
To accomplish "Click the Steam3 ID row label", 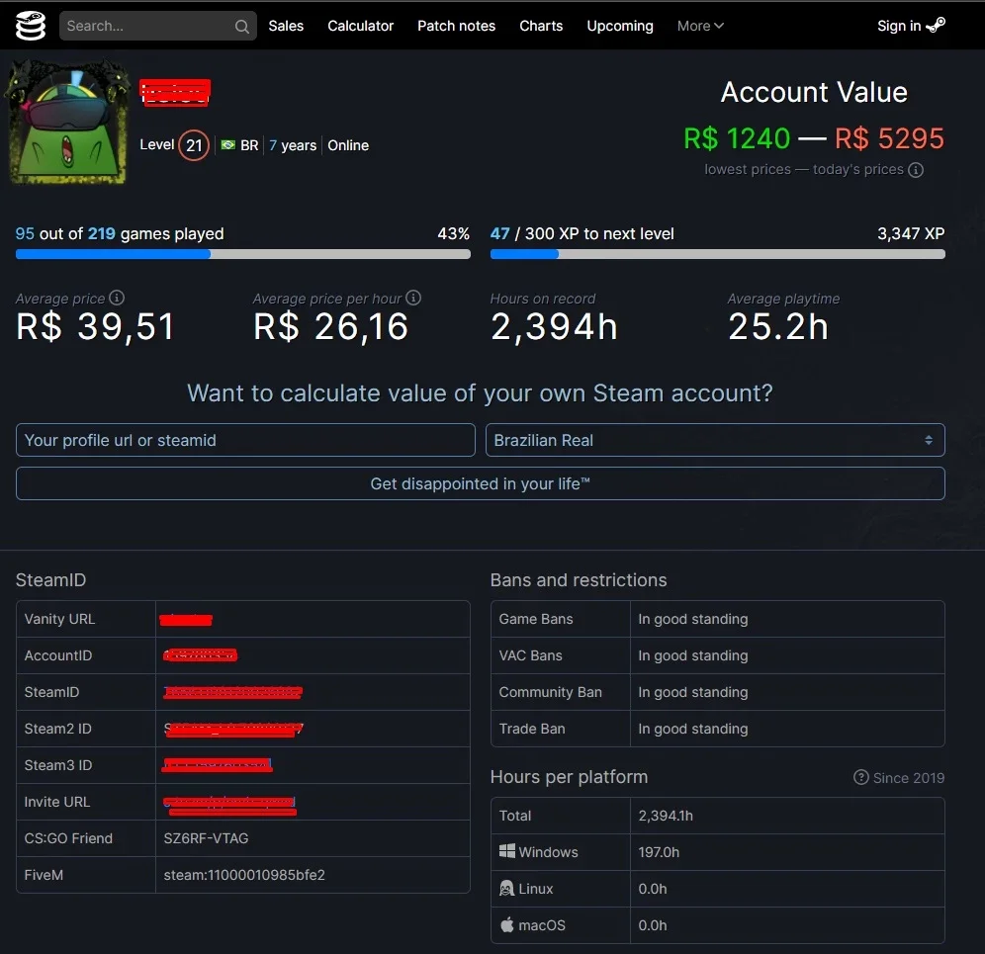I will (x=57, y=765).
